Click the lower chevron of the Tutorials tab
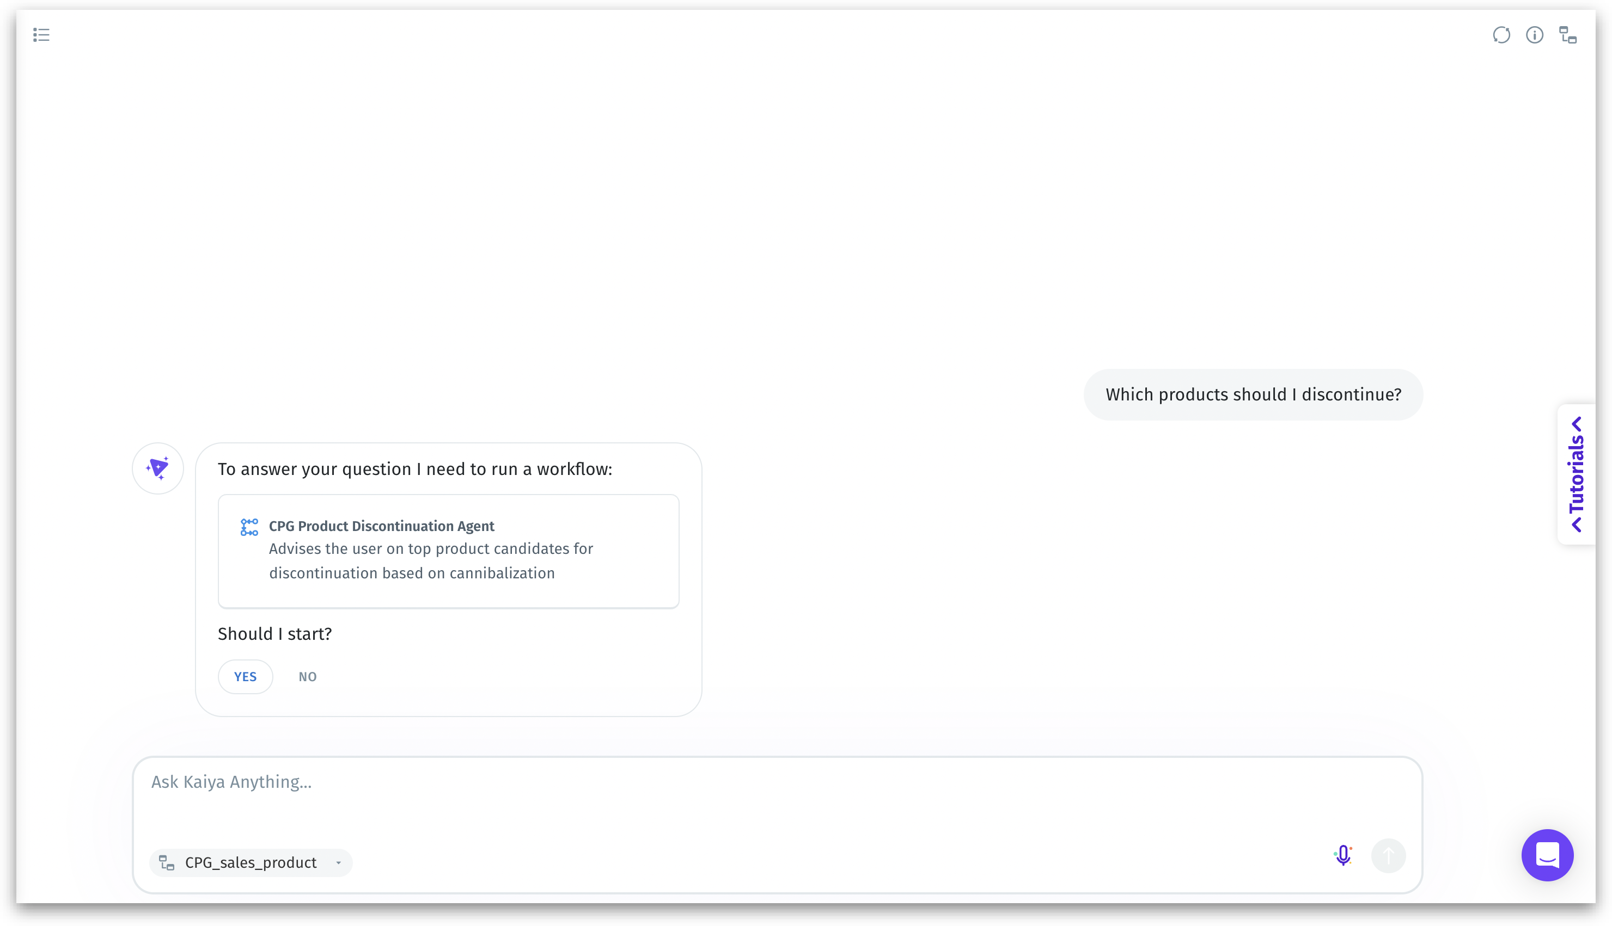 (x=1576, y=524)
